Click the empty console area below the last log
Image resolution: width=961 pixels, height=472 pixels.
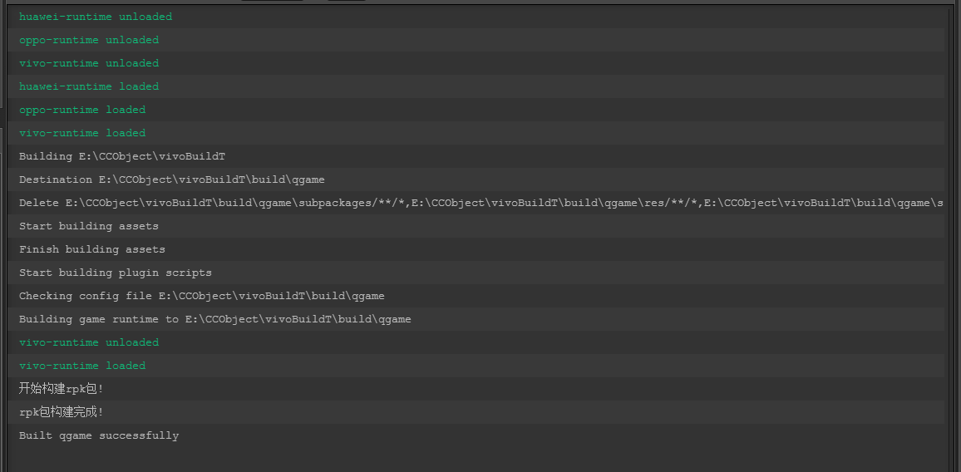tap(480, 459)
